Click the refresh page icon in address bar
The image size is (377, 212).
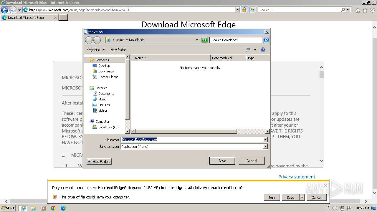252,10
